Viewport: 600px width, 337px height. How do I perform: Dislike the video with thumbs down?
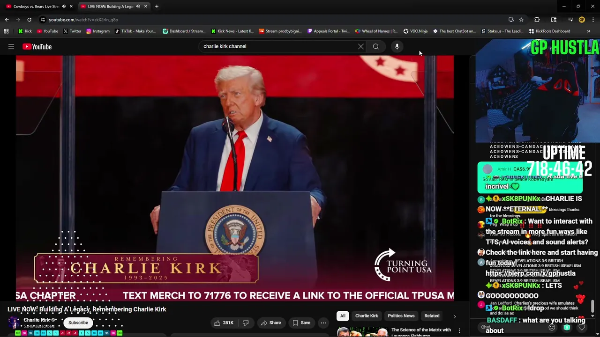click(x=245, y=322)
